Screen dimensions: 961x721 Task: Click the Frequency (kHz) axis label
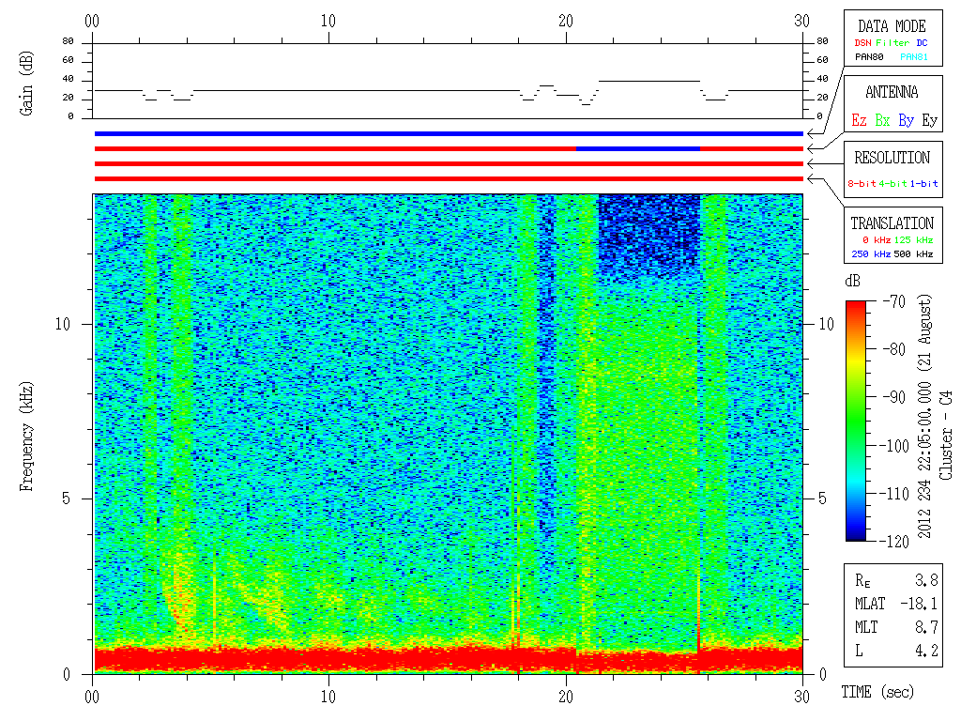25,437
